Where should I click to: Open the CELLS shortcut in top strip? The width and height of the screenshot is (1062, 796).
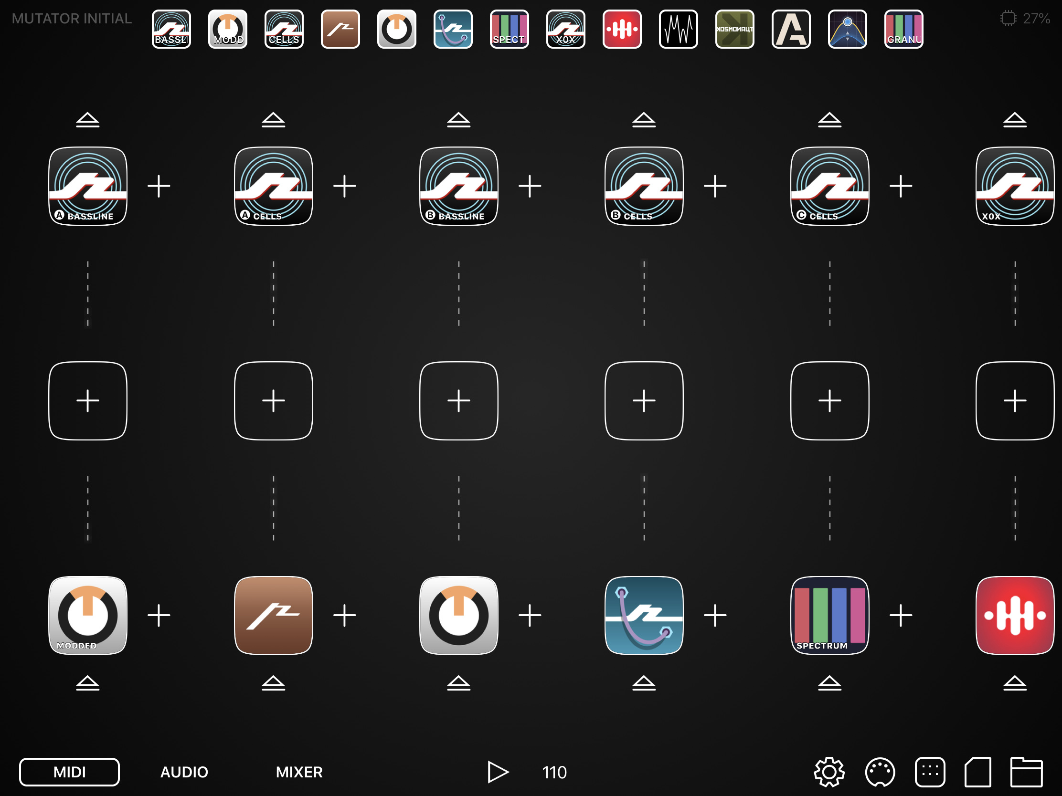pyautogui.click(x=284, y=29)
